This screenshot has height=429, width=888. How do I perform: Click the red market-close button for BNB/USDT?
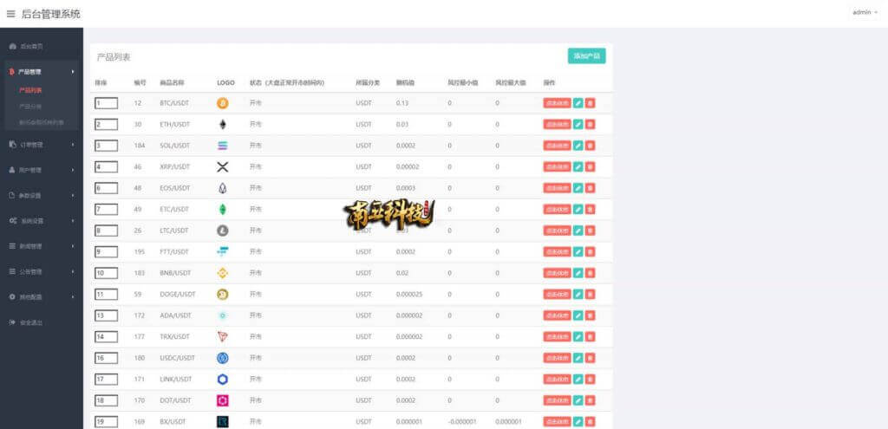coord(558,273)
